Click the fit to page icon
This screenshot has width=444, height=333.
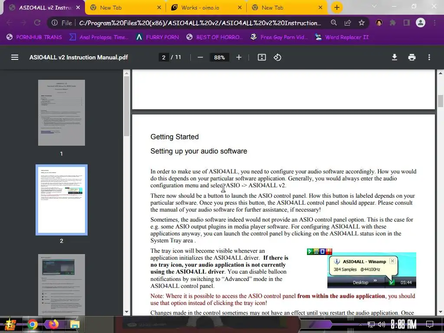click(261, 58)
